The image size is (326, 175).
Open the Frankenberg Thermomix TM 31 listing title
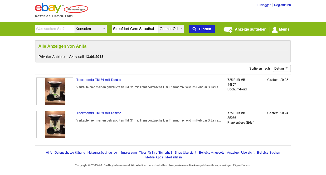click(x=99, y=113)
